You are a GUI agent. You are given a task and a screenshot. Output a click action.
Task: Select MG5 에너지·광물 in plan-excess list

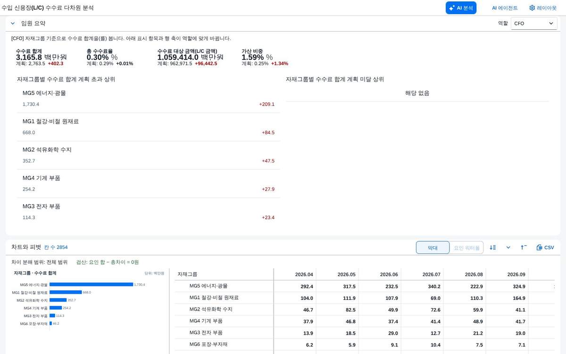tap(148, 99)
